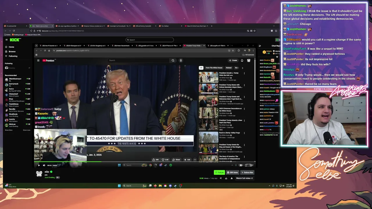Viewport: 372px width, 209px height.
Task: Click the YouTube Premium logo
Action: pyautogui.click(x=49, y=60)
